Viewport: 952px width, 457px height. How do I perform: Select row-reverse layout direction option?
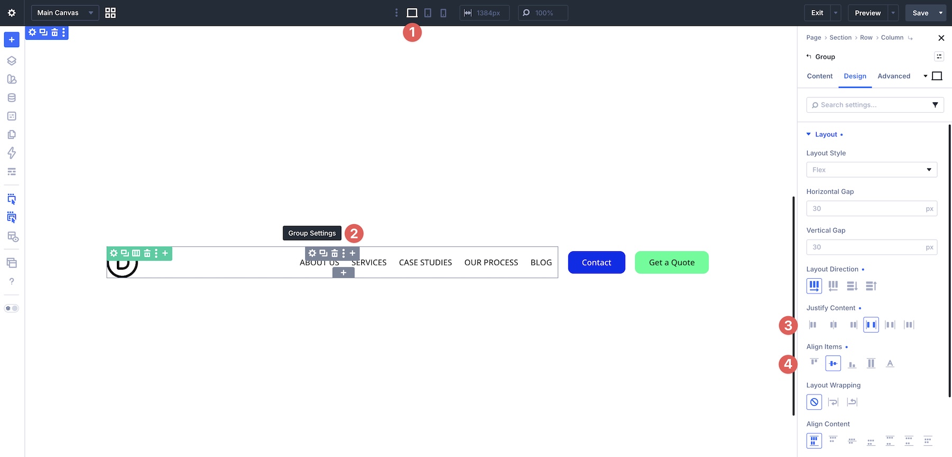pyautogui.click(x=833, y=286)
